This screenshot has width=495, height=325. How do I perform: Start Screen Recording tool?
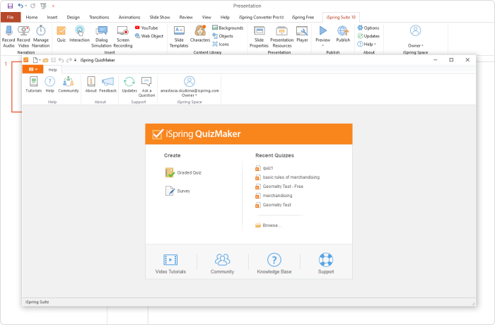[x=123, y=36]
